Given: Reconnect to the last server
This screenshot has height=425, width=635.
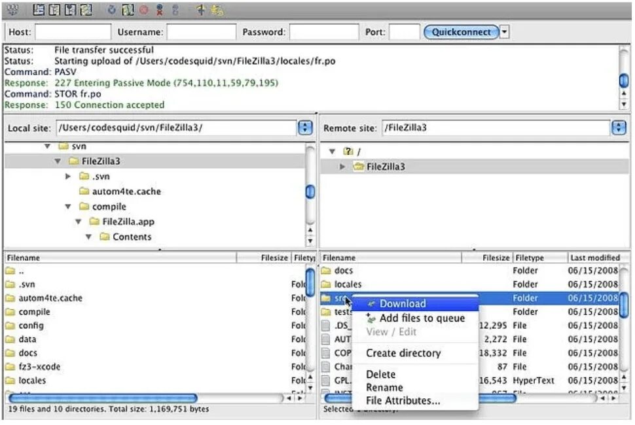Looking at the screenshot, I should coord(175,10).
